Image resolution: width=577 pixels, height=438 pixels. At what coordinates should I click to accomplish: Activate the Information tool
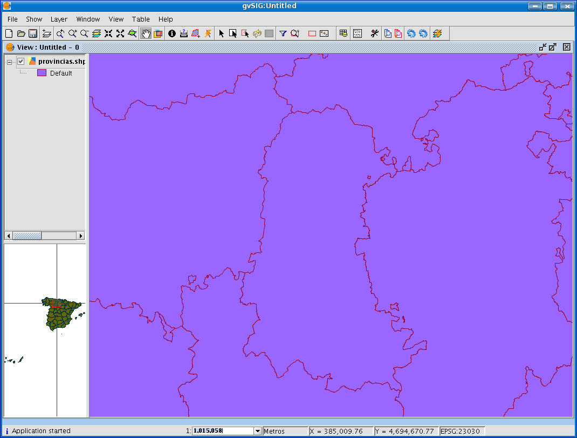click(172, 33)
